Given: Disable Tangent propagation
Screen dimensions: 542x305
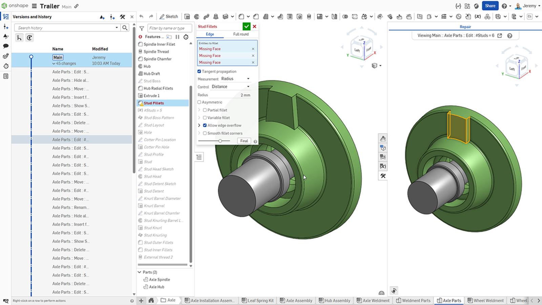Looking at the screenshot, I should pyautogui.click(x=200, y=71).
